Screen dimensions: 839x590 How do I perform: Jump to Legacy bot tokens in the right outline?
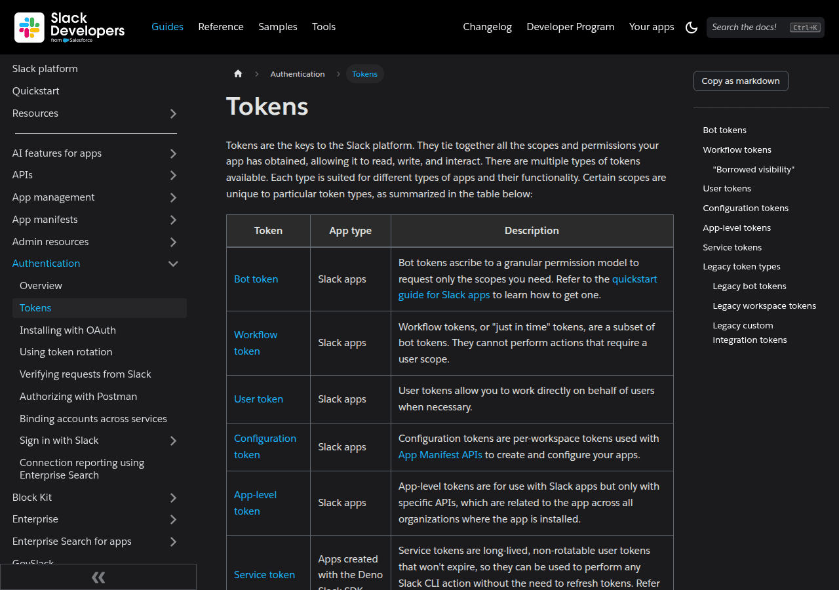click(x=749, y=286)
